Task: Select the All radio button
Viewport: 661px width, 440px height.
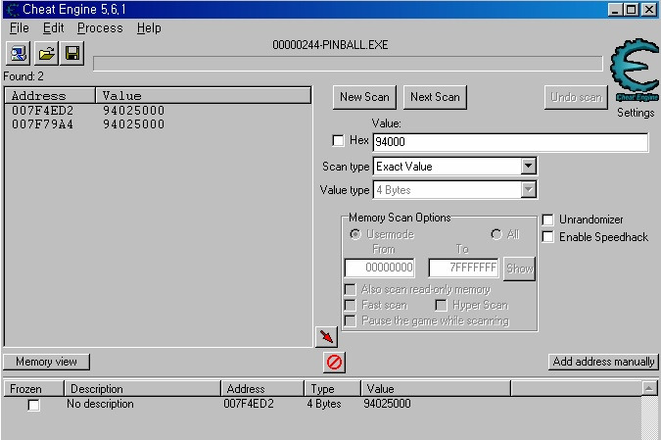Action: [x=496, y=234]
